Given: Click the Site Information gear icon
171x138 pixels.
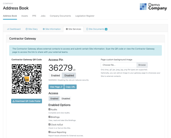Looking at the screenshot, I should point(44,29).
